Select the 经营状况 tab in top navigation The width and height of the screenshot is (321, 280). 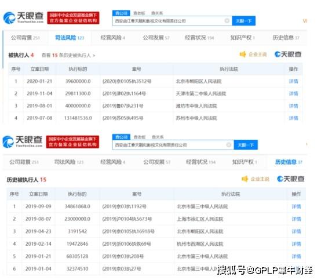click(199, 38)
